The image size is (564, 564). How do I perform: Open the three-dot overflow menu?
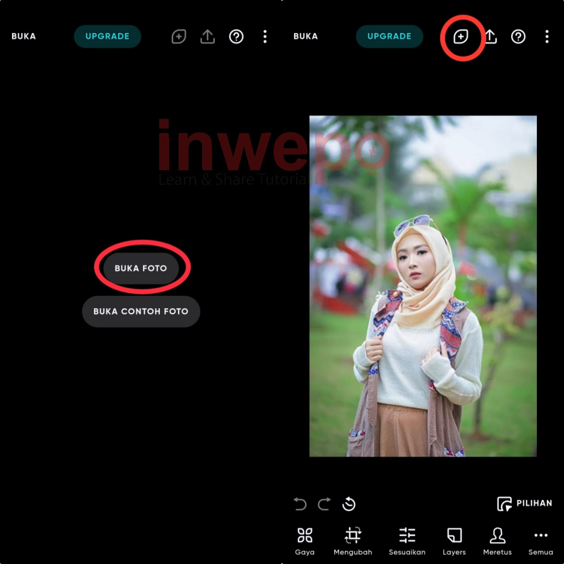(x=265, y=37)
